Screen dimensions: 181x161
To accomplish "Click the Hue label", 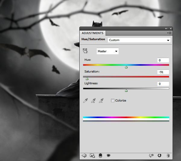I will [x=88, y=60].
